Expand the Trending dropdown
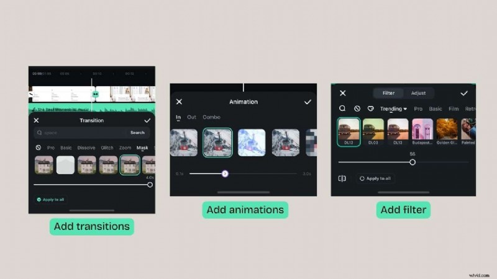Screen dimensions: 497x279 pos(393,109)
